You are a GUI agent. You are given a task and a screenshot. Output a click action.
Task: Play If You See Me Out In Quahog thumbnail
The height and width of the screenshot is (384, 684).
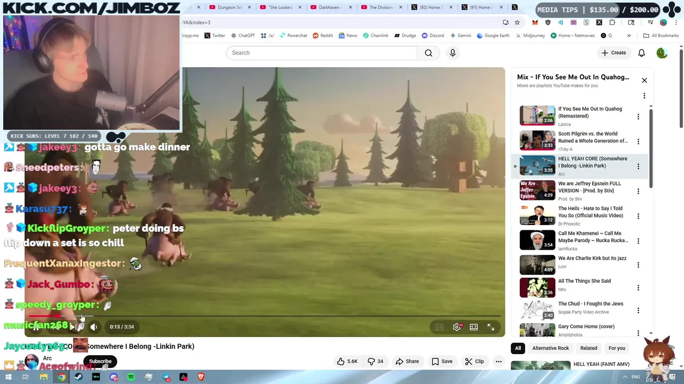(538, 115)
